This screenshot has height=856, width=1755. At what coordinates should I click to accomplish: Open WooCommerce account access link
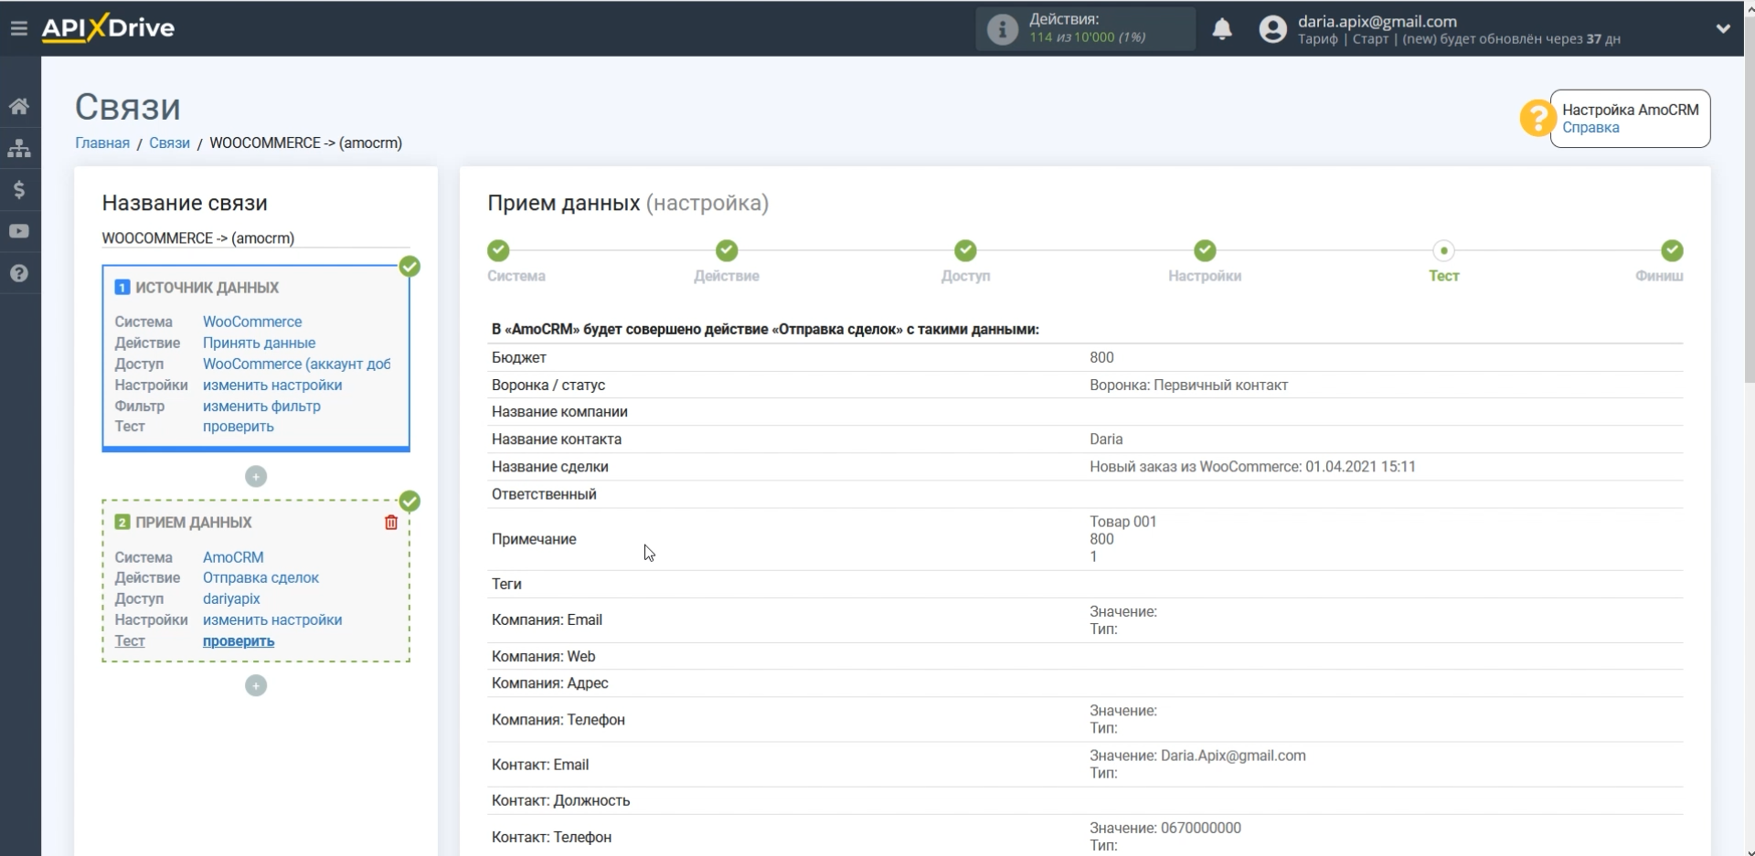click(x=296, y=364)
